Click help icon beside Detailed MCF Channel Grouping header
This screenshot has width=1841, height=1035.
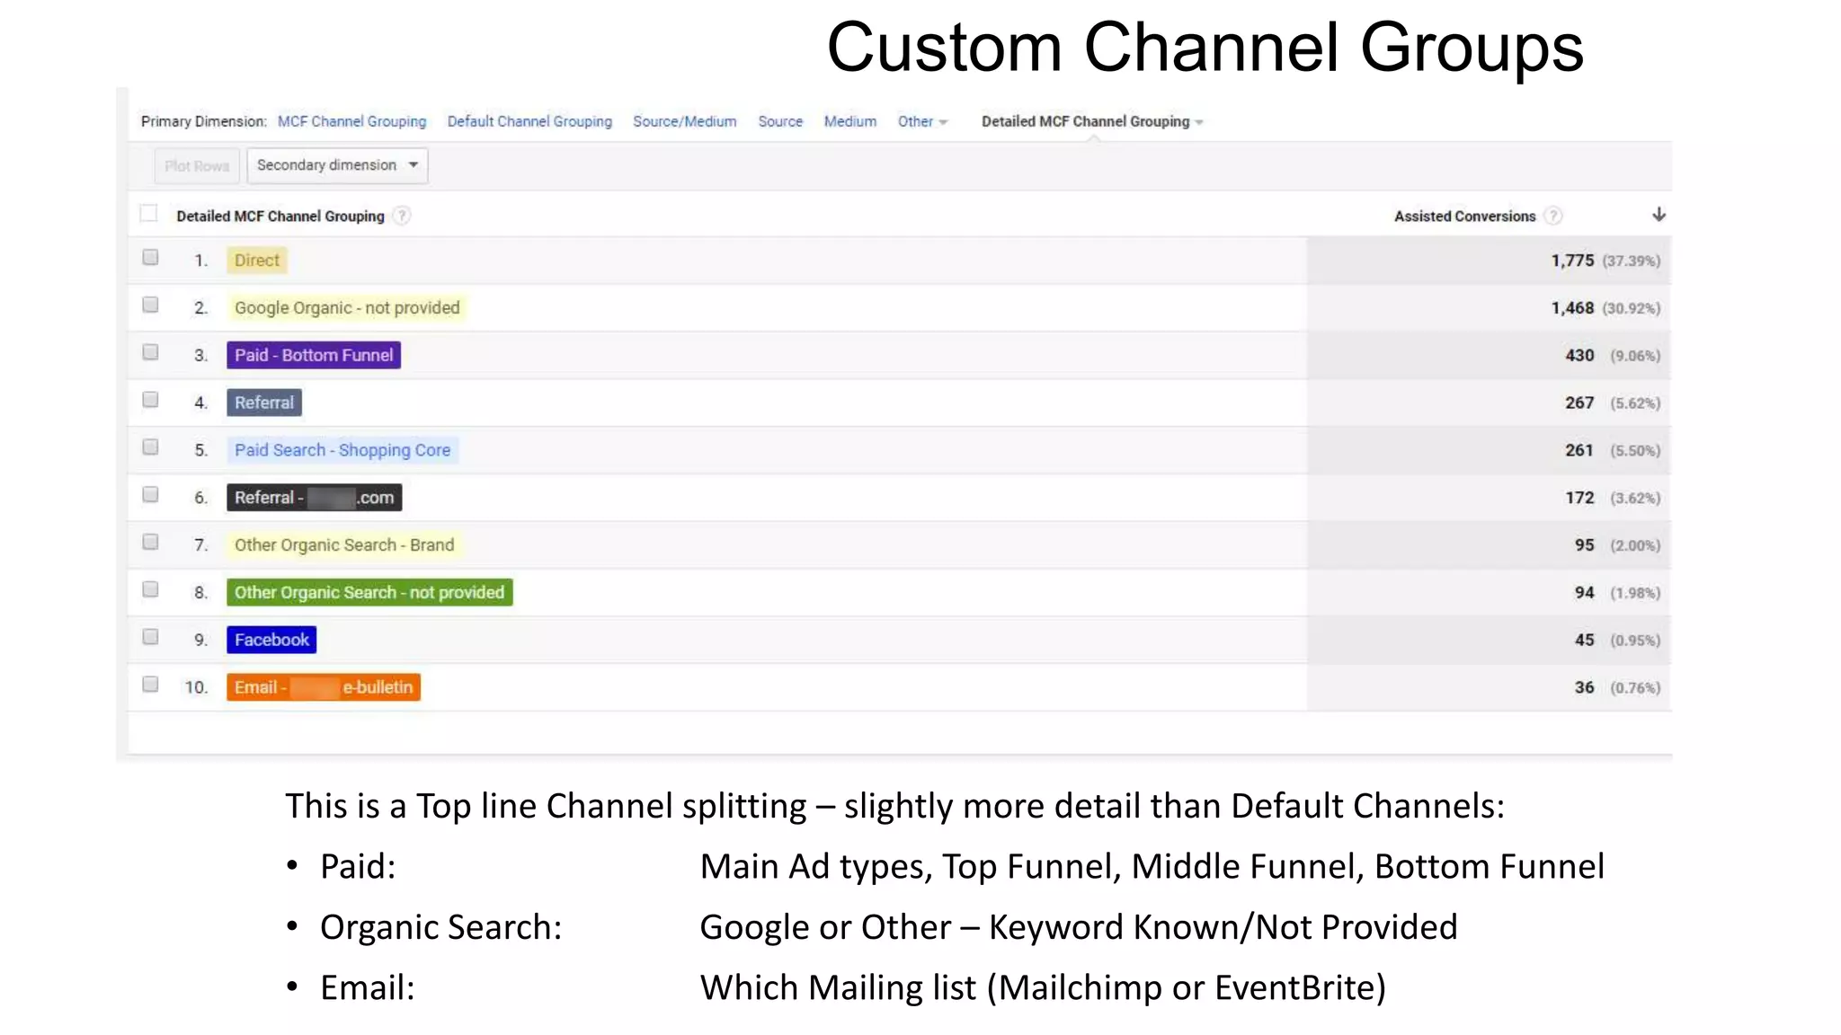(x=402, y=216)
